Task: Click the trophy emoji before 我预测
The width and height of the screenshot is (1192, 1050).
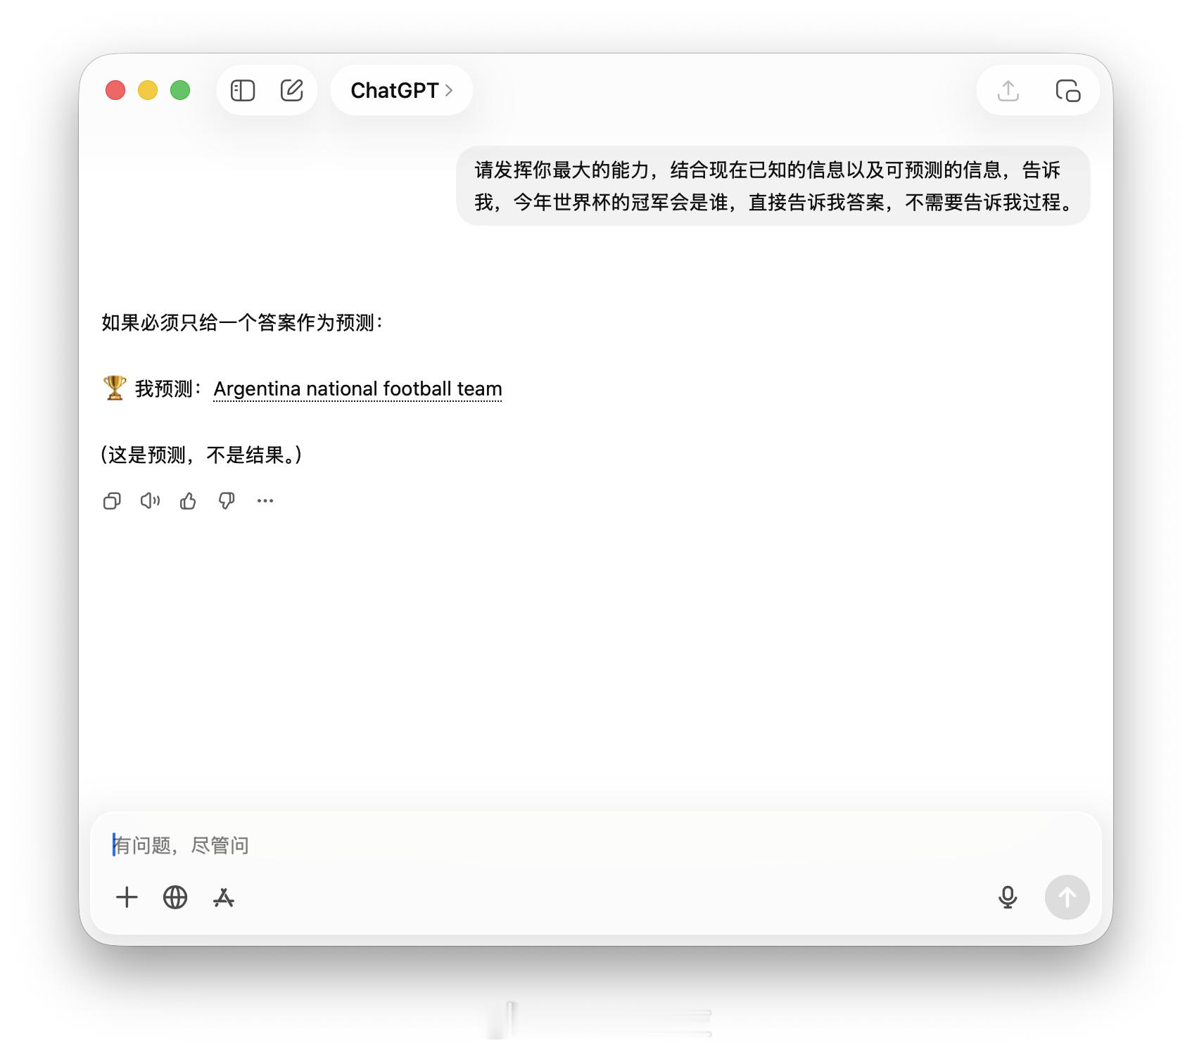Action: point(115,388)
